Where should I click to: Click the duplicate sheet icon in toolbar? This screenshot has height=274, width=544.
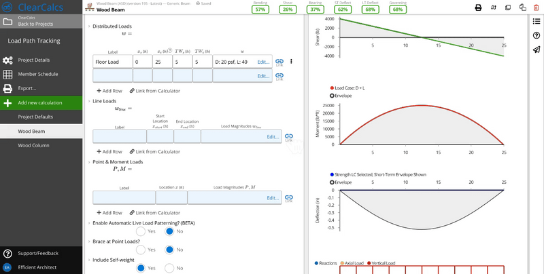click(x=507, y=7)
